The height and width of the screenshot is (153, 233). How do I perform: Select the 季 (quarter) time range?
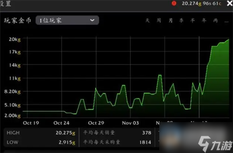[x=181, y=20]
